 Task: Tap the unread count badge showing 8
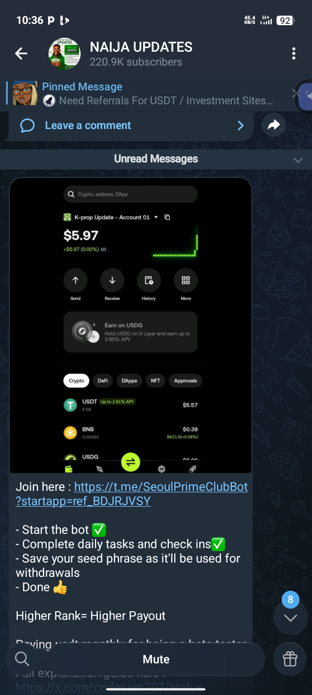tap(290, 600)
